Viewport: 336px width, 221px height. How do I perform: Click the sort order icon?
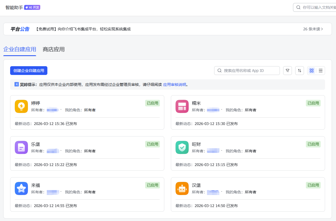pyautogui.click(x=300, y=71)
